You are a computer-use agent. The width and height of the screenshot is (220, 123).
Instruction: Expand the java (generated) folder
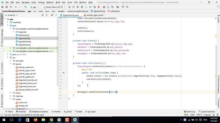(x=8, y=54)
